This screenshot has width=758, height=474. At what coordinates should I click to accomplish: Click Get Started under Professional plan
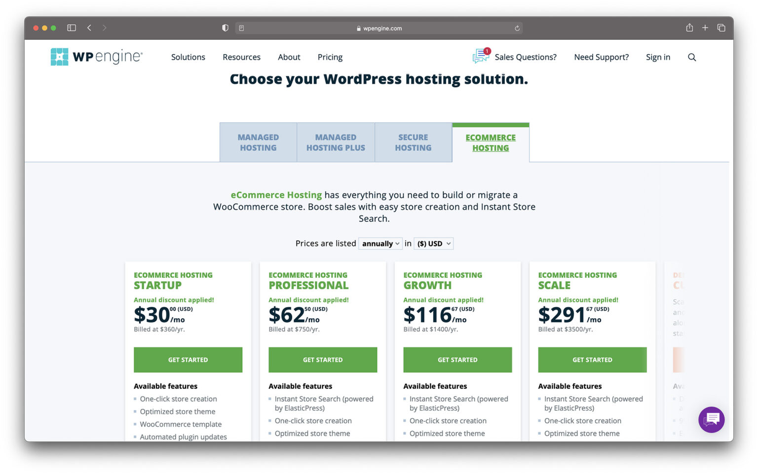pos(322,360)
